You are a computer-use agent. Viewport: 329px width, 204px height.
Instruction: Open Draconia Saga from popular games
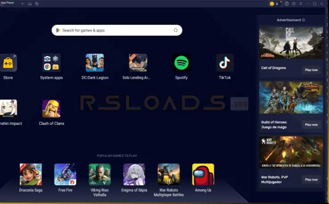31,175
